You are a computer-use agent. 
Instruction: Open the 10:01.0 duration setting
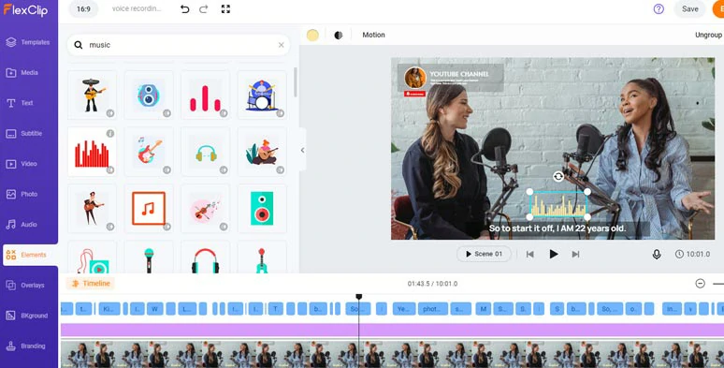coord(692,255)
